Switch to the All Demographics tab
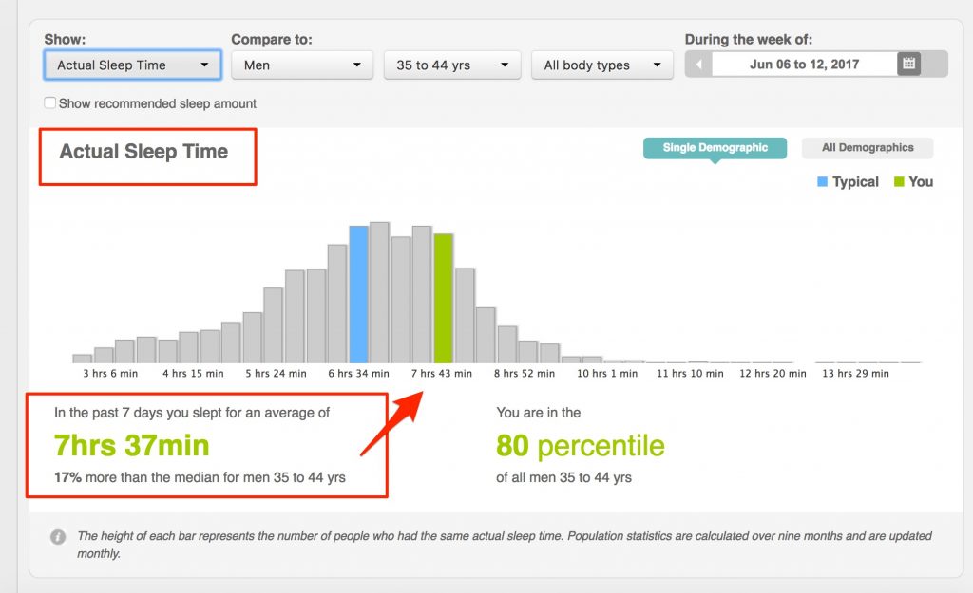 (x=868, y=147)
